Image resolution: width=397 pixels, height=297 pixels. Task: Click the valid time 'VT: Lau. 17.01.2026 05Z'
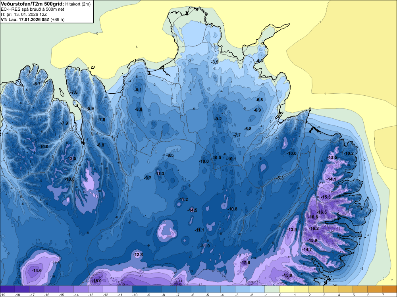[25, 19]
